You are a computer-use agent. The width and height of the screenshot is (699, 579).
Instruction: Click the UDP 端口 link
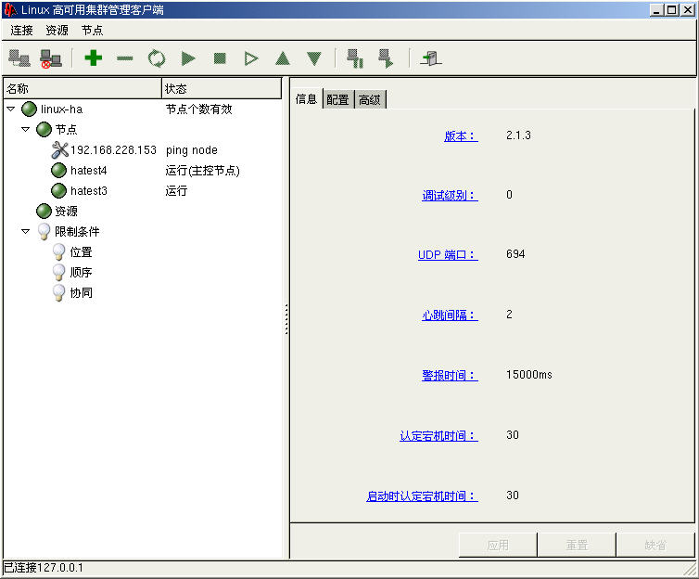(447, 255)
